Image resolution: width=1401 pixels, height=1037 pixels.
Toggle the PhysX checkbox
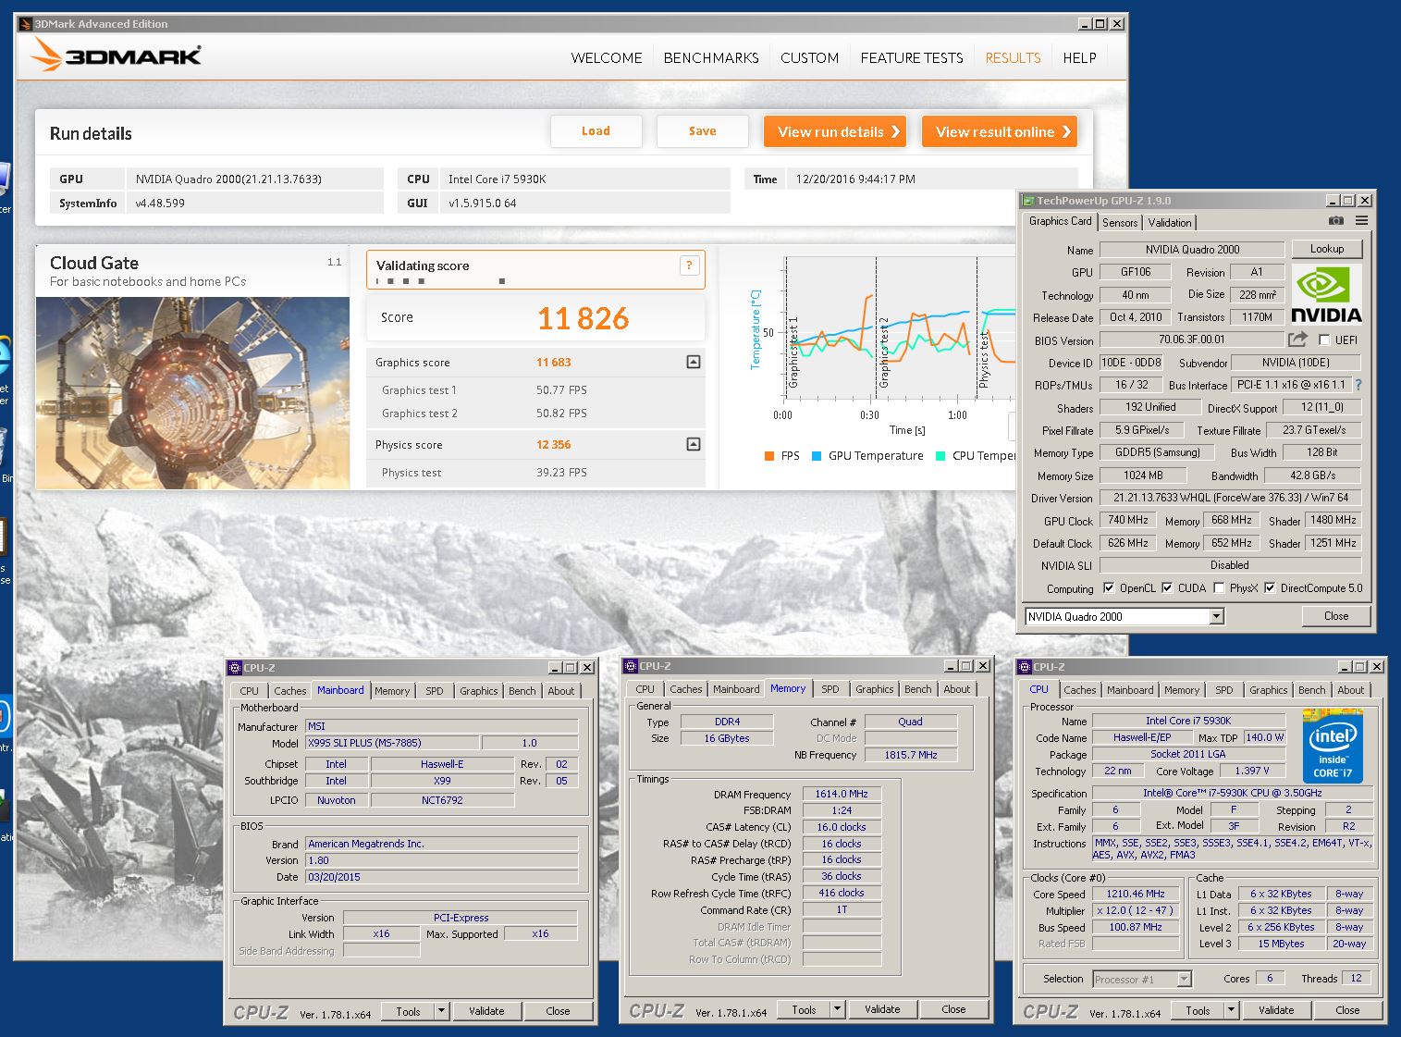click(1219, 587)
